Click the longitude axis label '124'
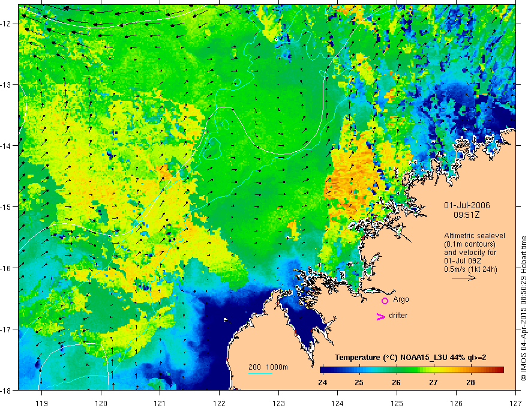528x408 pixels. (338, 404)
